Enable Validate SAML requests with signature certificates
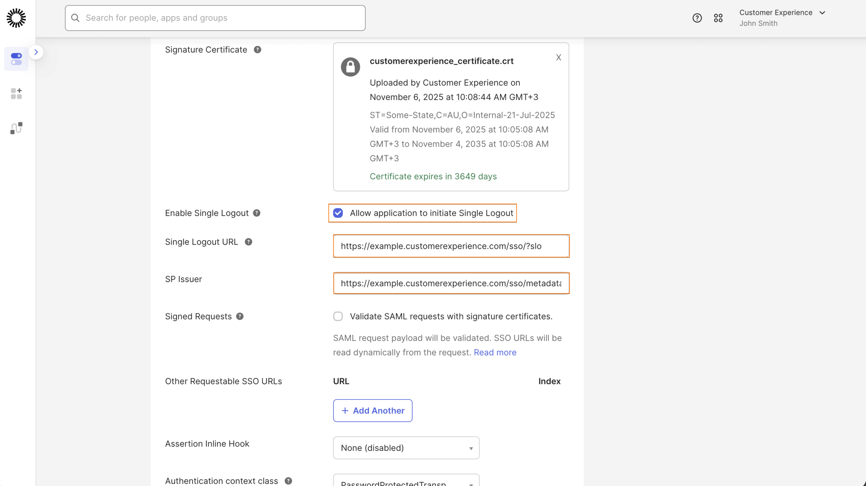This screenshot has width=866, height=486. (x=338, y=316)
